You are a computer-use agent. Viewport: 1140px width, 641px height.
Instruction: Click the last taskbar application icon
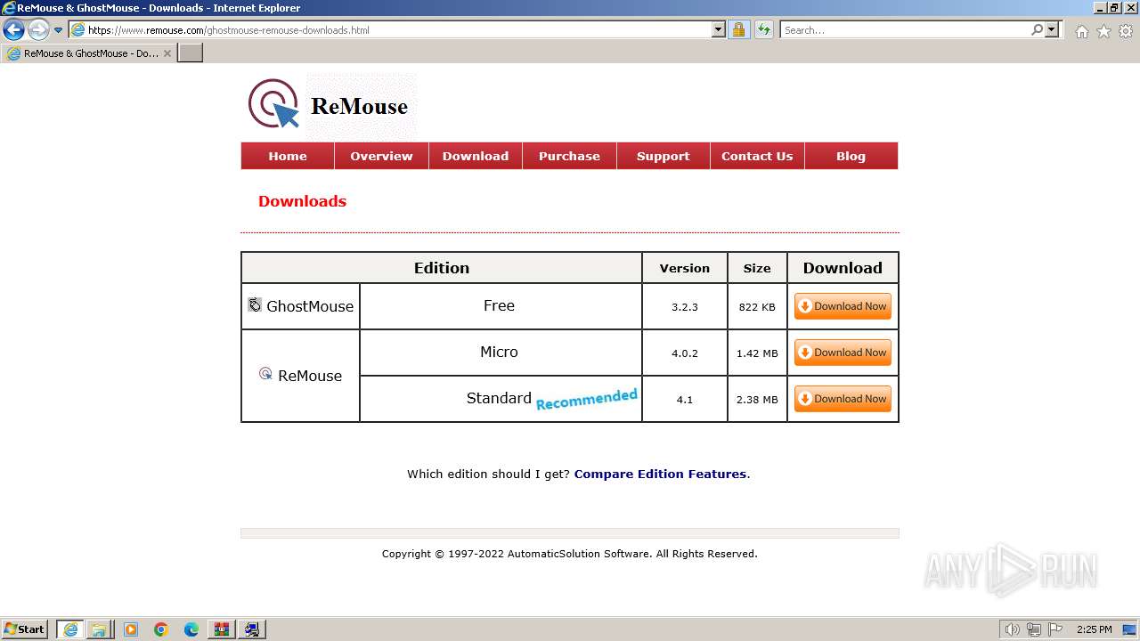coord(252,629)
